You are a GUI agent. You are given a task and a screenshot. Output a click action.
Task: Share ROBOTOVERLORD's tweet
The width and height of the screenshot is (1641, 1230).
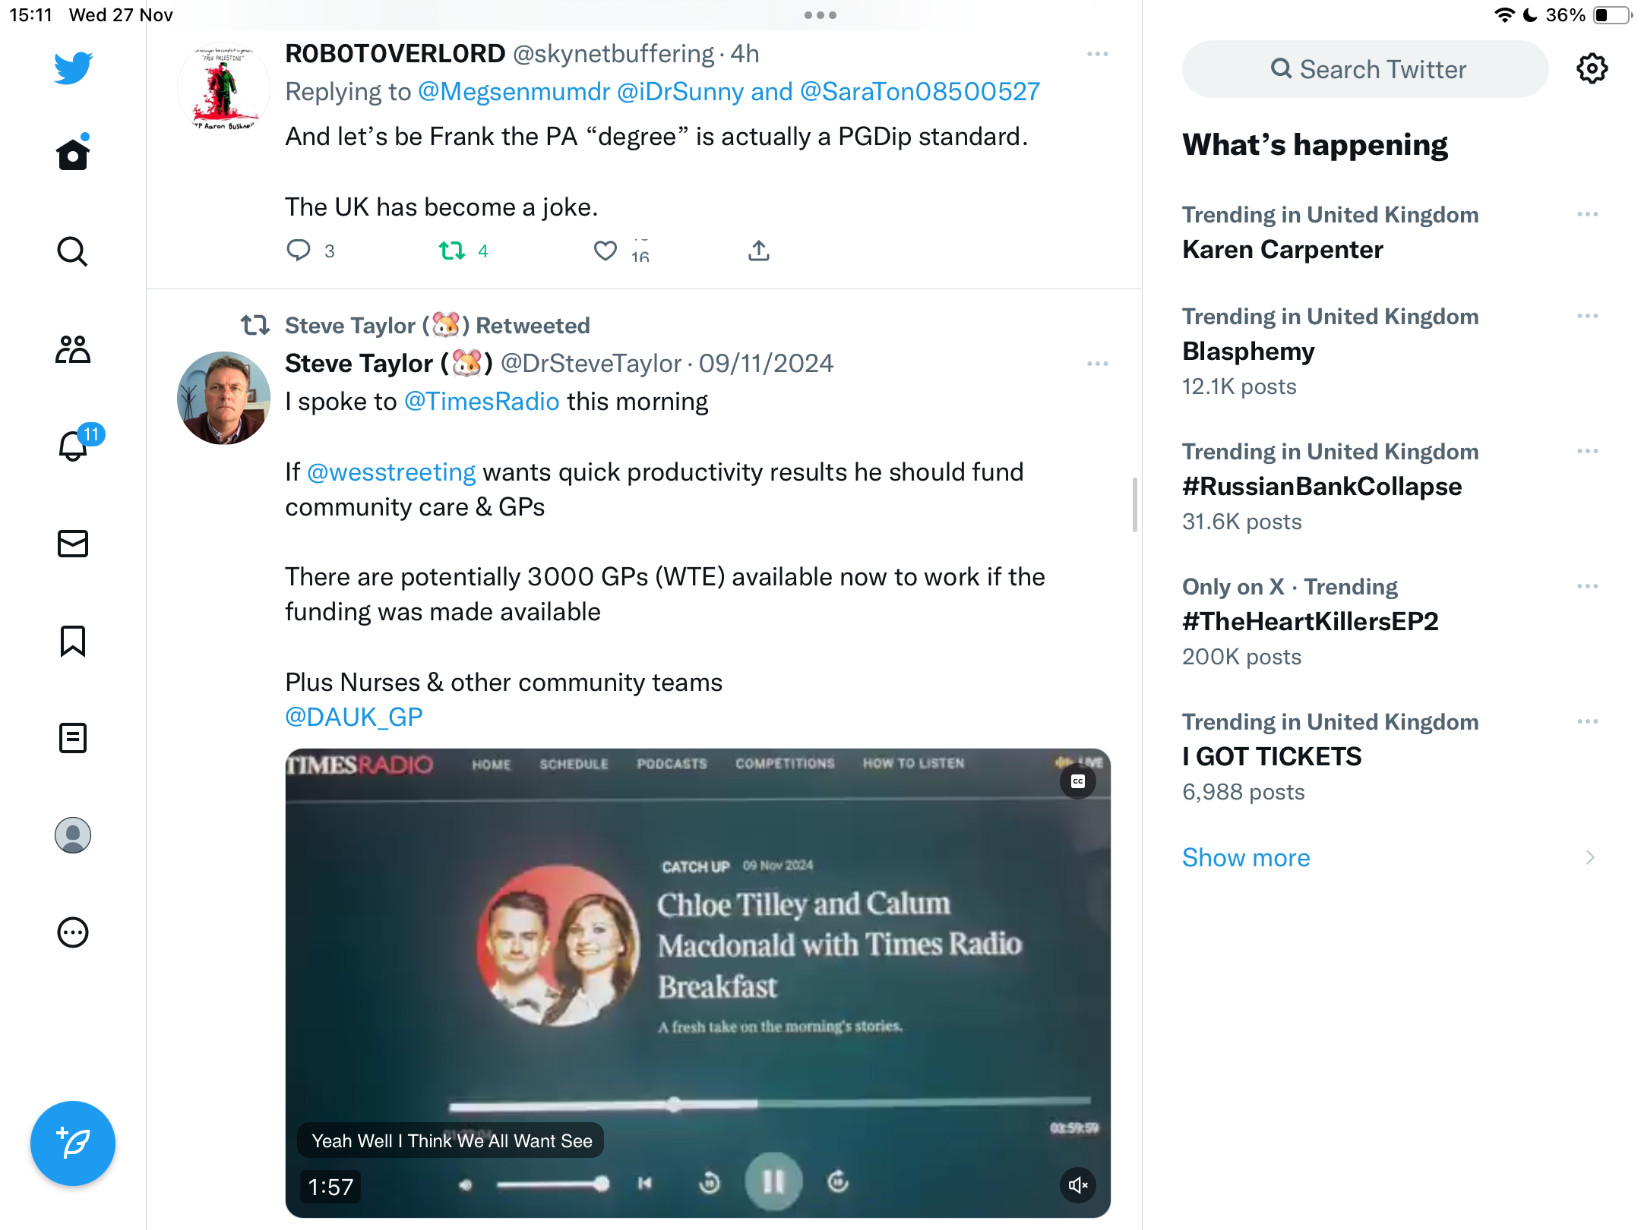pyautogui.click(x=759, y=251)
